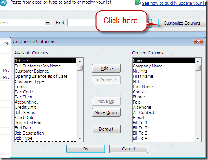Screen dimensions: 208x160
Task: Open 'See how to quickly update your list' link
Action: tap(174, 3)
